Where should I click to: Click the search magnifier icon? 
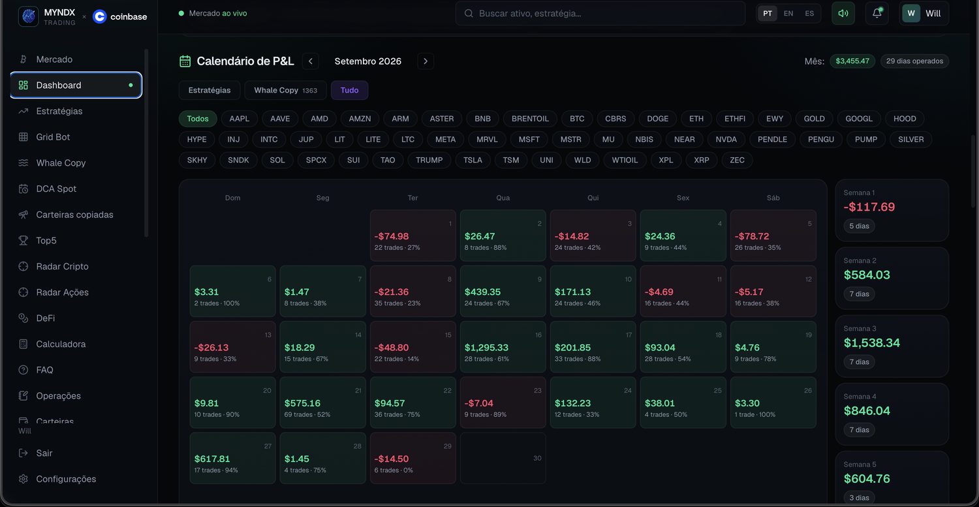pyautogui.click(x=468, y=13)
